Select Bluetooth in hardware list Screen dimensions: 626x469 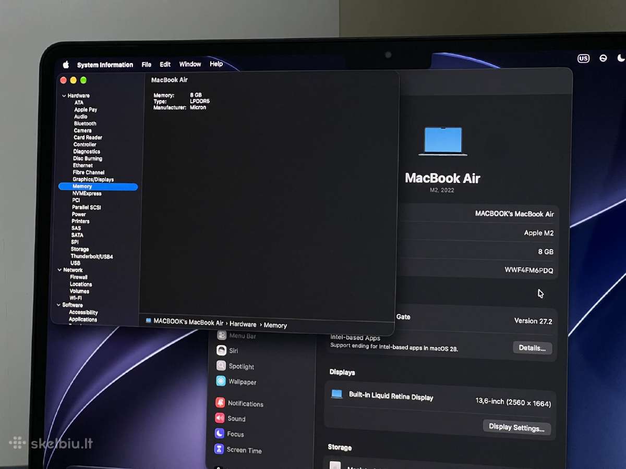pyautogui.click(x=85, y=124)
